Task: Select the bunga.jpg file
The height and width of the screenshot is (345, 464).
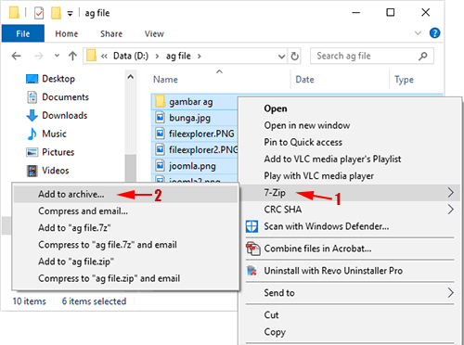Action: (195, 118)
